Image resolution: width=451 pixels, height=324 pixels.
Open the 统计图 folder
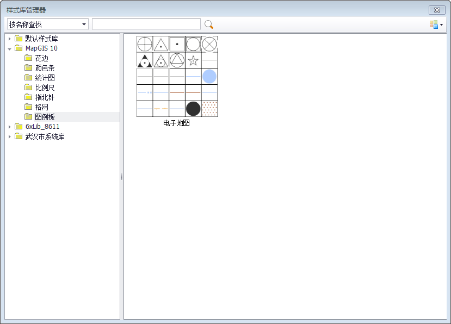45,78
